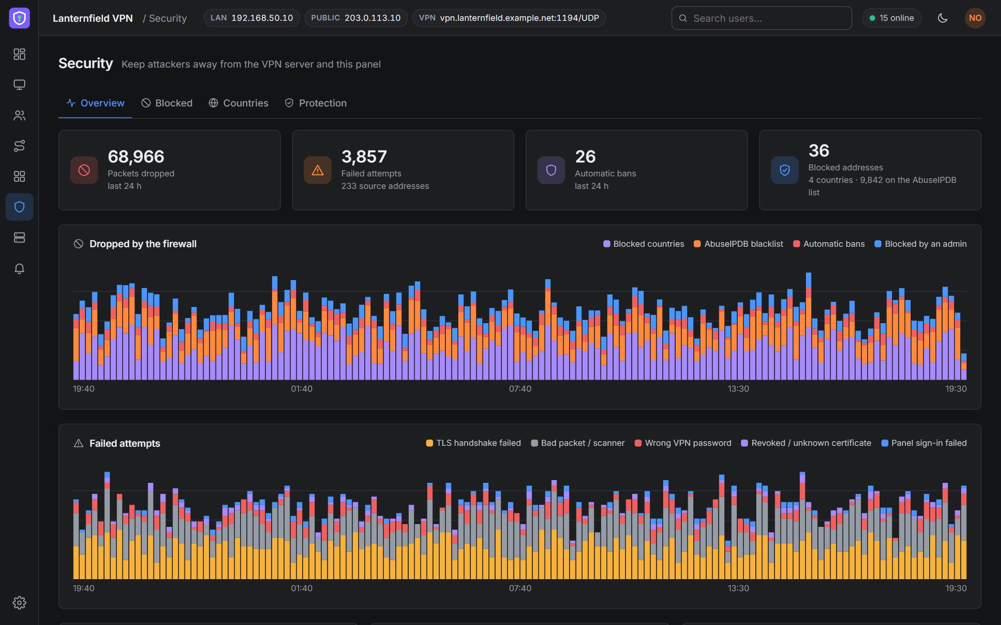The height and width of the screenshot is (625, 1001).
Task: Click the LAN 192.168.50.10 address chip
Action: tap(252, 18)
